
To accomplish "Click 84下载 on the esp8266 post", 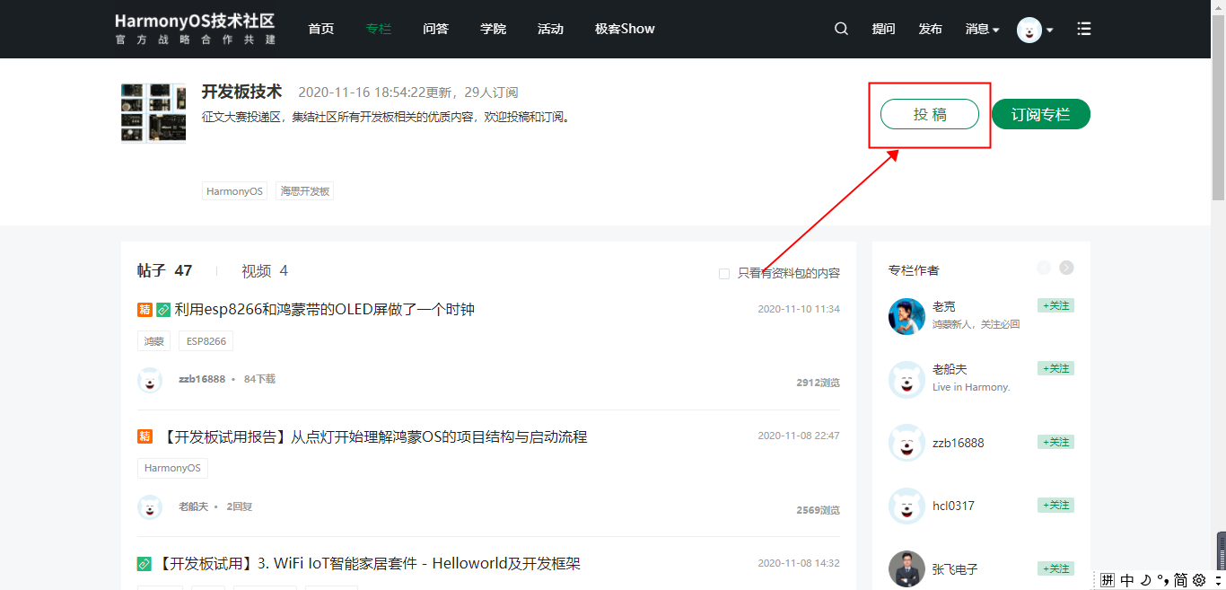I will [259, 379].
